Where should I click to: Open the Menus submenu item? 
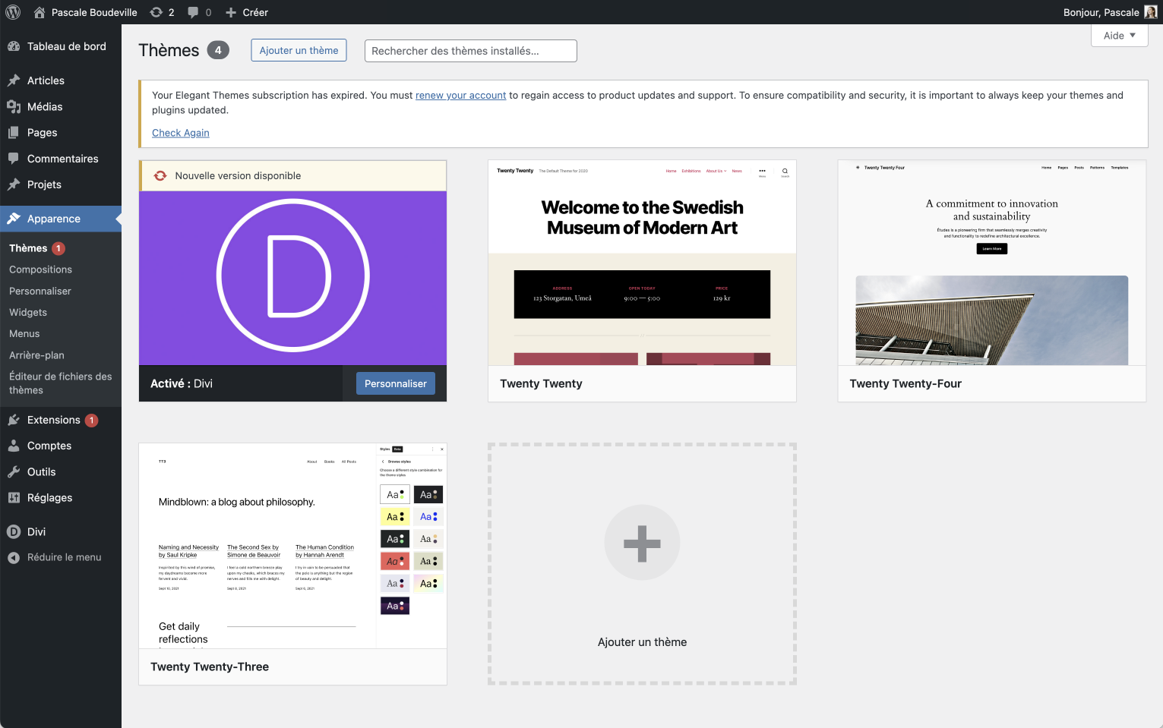pos(24,333)
